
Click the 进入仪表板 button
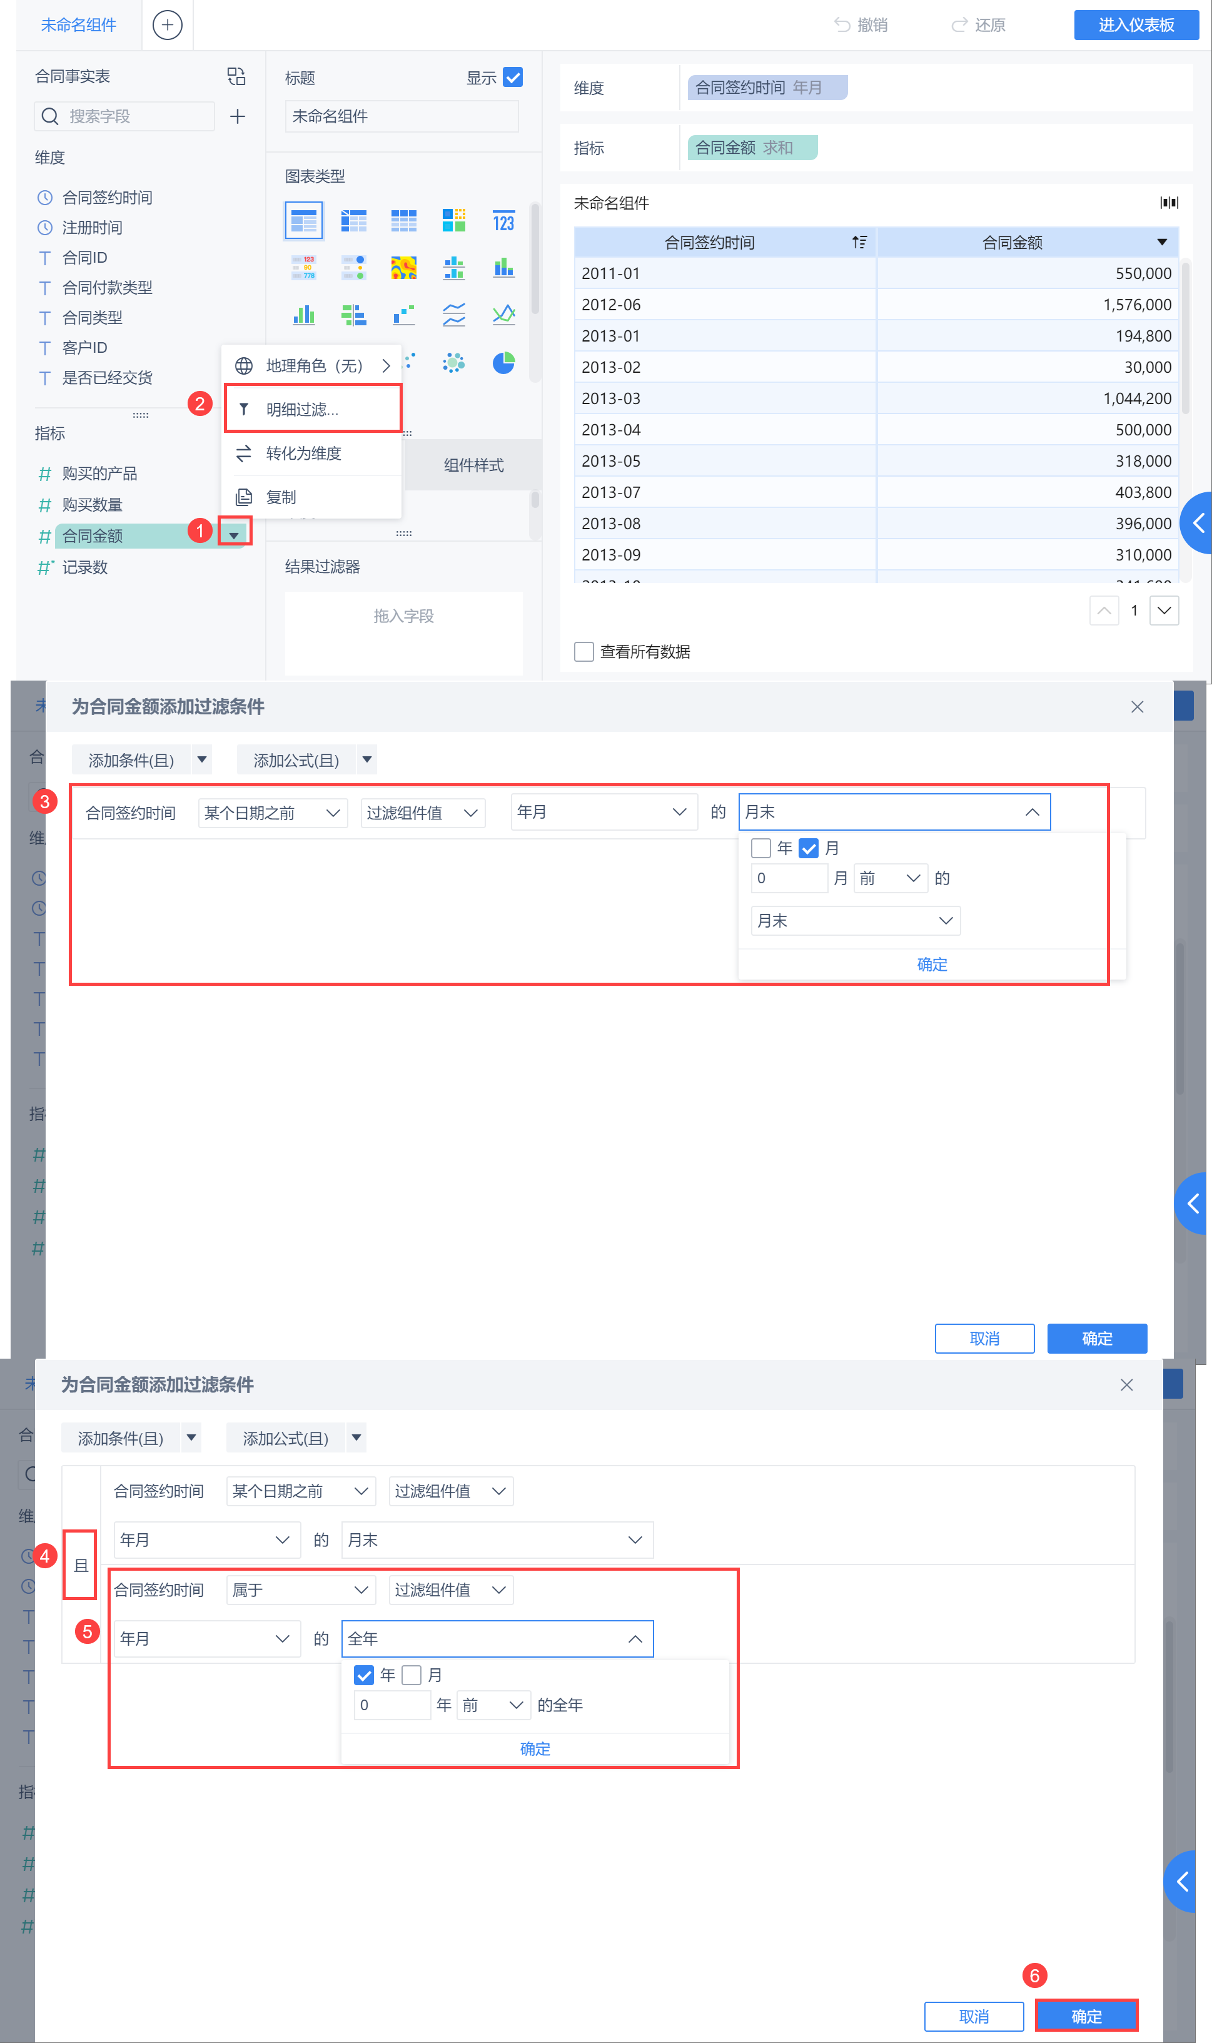(1135, 25)
